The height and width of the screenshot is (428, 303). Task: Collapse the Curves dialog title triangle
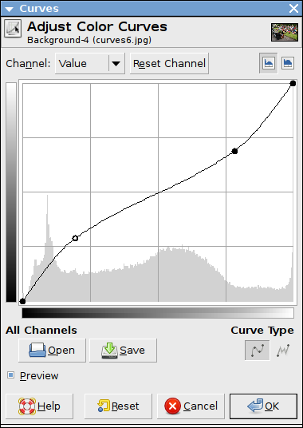click(9, 9)
